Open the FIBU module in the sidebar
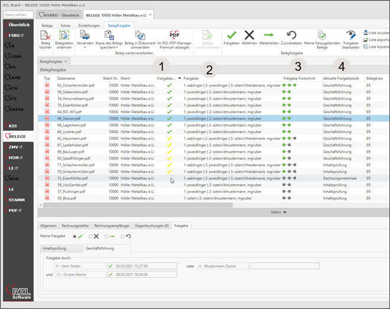 point(15,36)
